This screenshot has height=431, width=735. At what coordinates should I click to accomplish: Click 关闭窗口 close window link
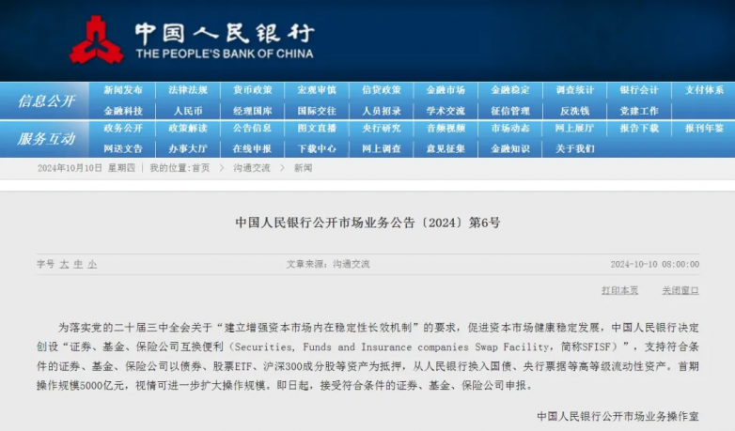[x=680, y=290]
